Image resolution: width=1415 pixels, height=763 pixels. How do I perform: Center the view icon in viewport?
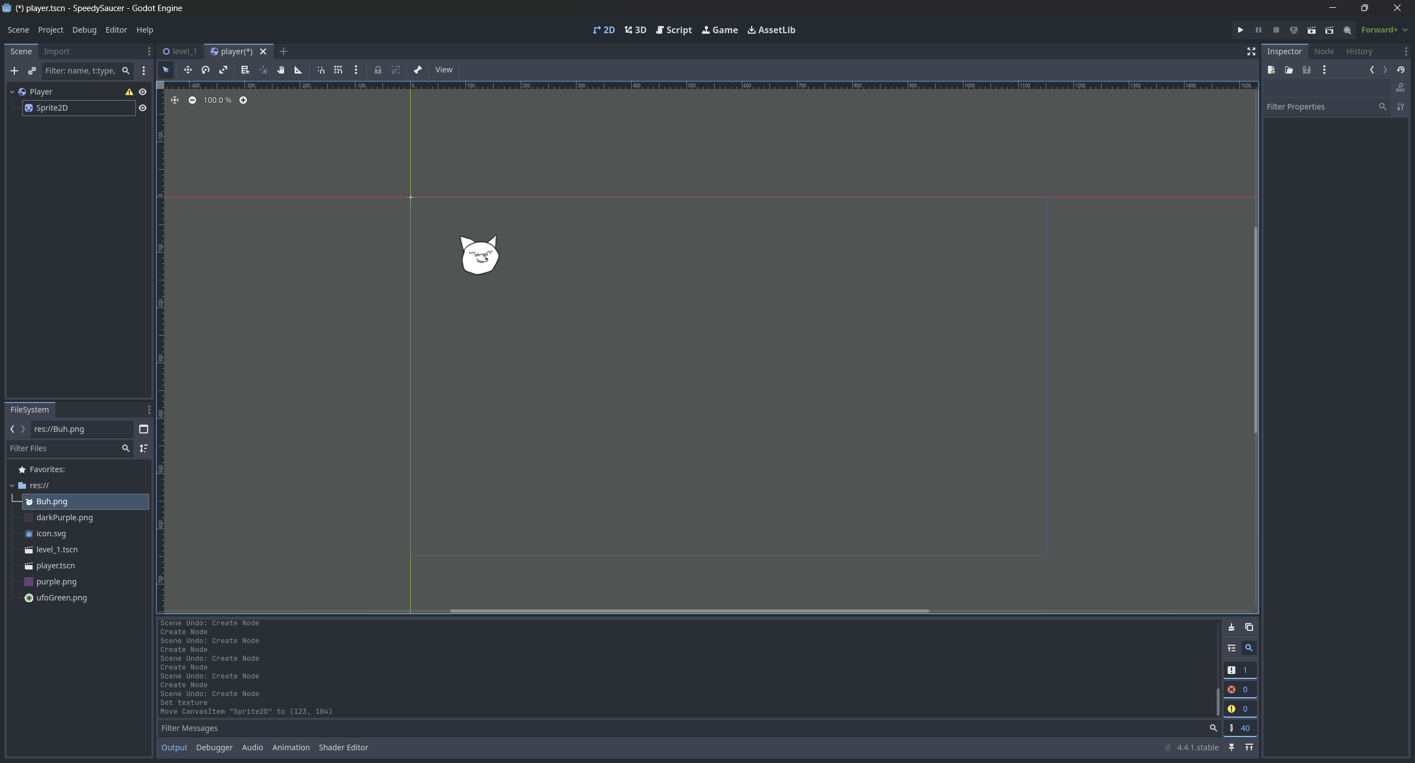[x=175, y=100]
